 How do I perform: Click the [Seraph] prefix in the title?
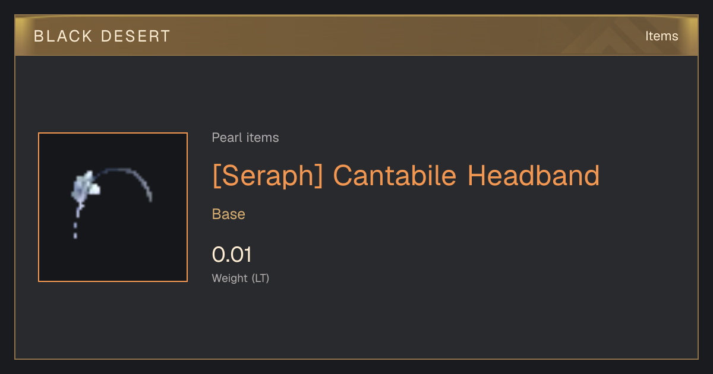tap(267, 176)
